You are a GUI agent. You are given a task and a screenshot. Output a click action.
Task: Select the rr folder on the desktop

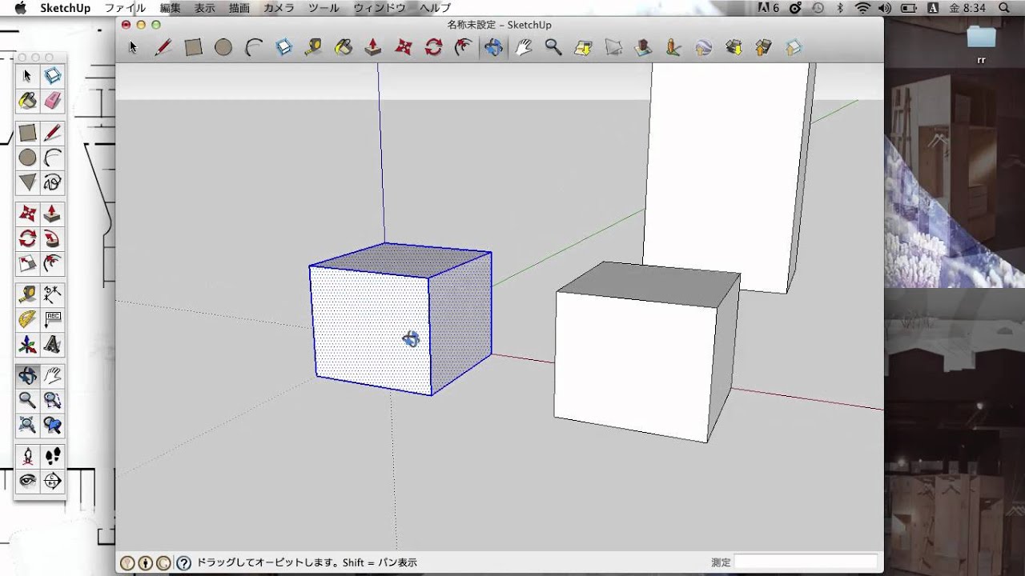pos(981,45)
